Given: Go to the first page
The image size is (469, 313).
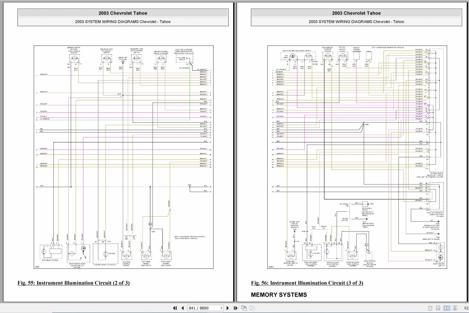Looking at the screenshot, I should [175, 308].
